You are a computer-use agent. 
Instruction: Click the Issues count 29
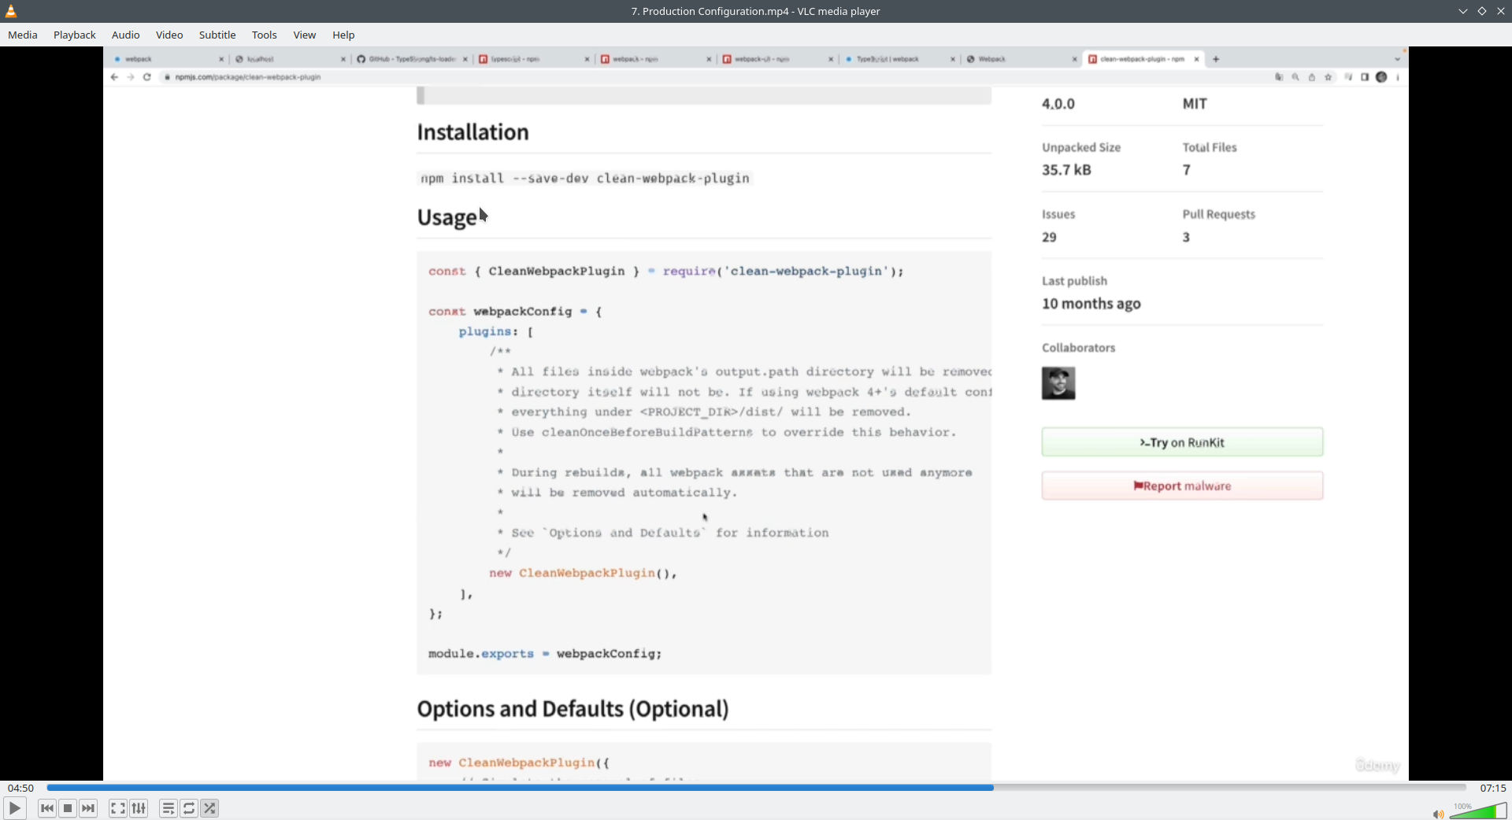point(1049,237)
